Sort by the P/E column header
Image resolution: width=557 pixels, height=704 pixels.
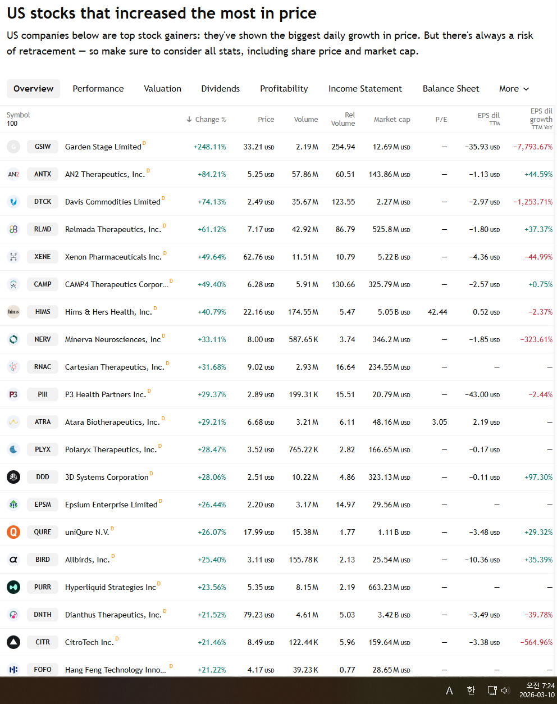[x=441, y=120]
